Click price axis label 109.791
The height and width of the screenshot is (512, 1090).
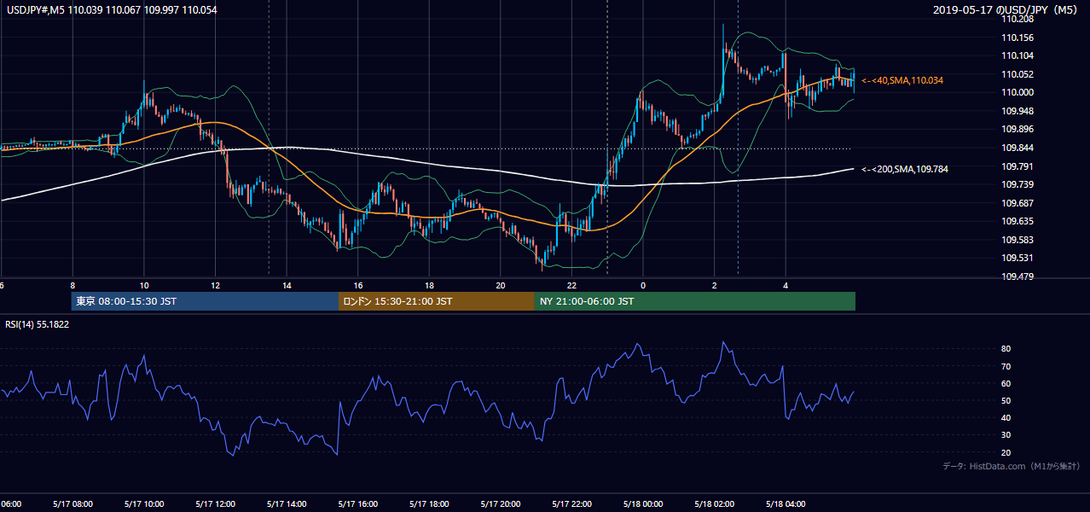(x=1018, y=166)
